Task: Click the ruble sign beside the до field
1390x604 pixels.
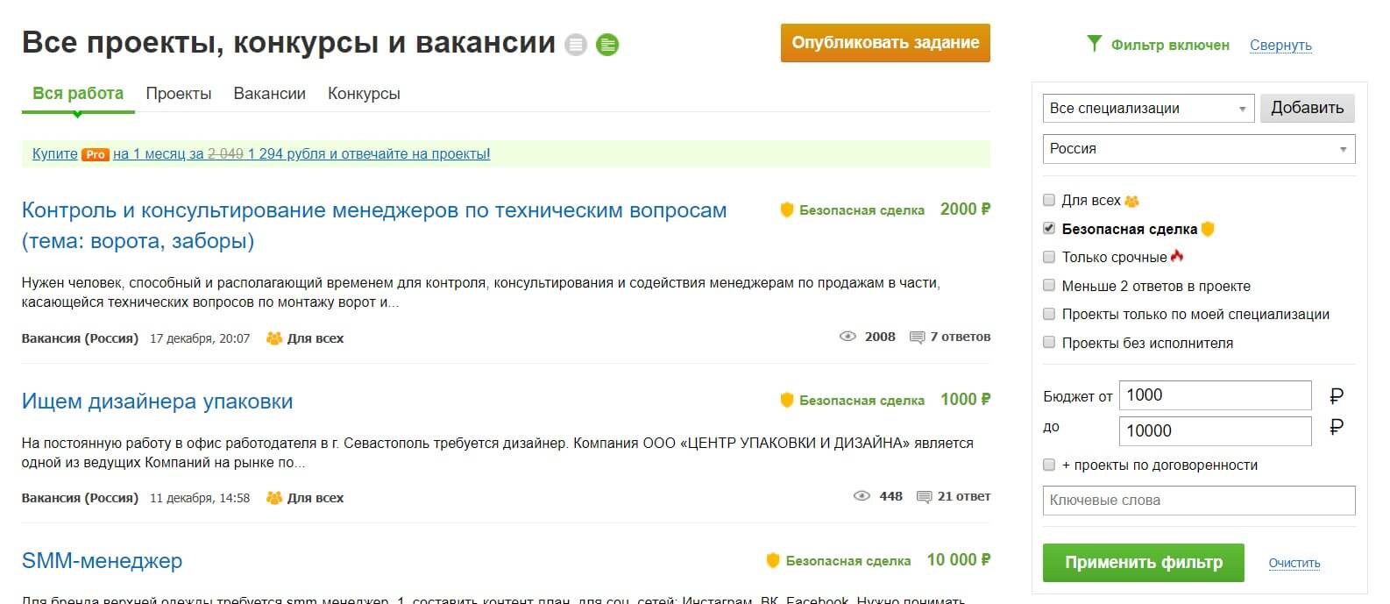Action: 1337,428
